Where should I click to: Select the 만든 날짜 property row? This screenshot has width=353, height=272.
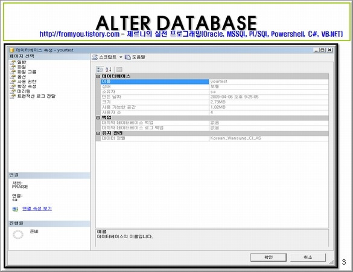(x=214, y=97)
